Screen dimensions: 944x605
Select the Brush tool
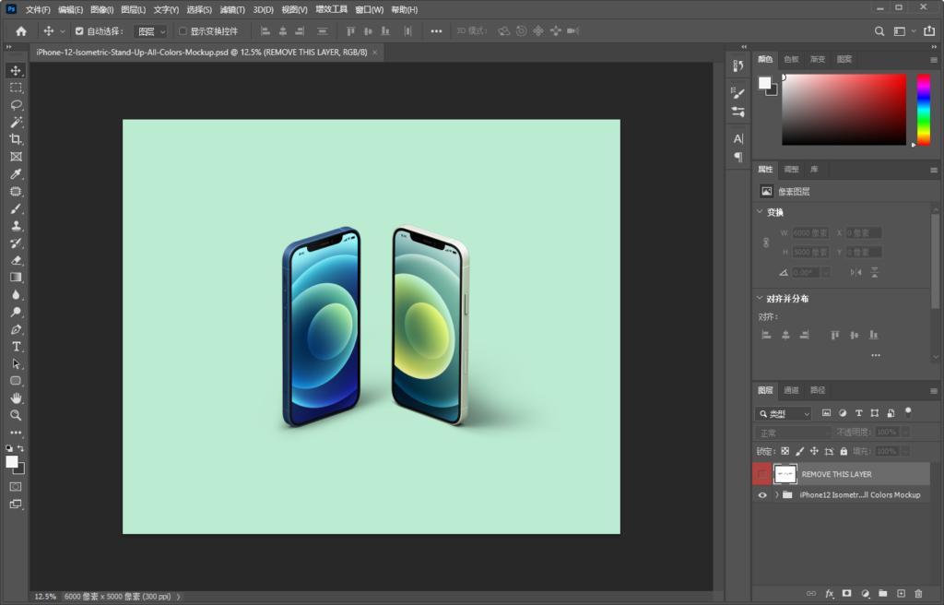point(16,208)
